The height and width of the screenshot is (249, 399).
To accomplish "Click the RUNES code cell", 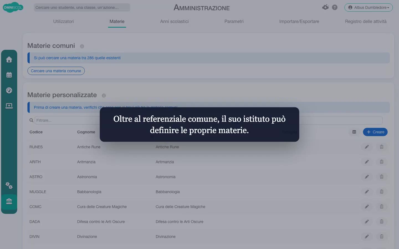I will 36,147.
